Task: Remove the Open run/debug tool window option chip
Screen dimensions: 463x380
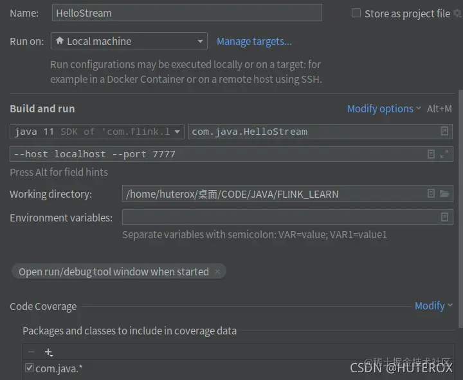Action: coord(217,272)
